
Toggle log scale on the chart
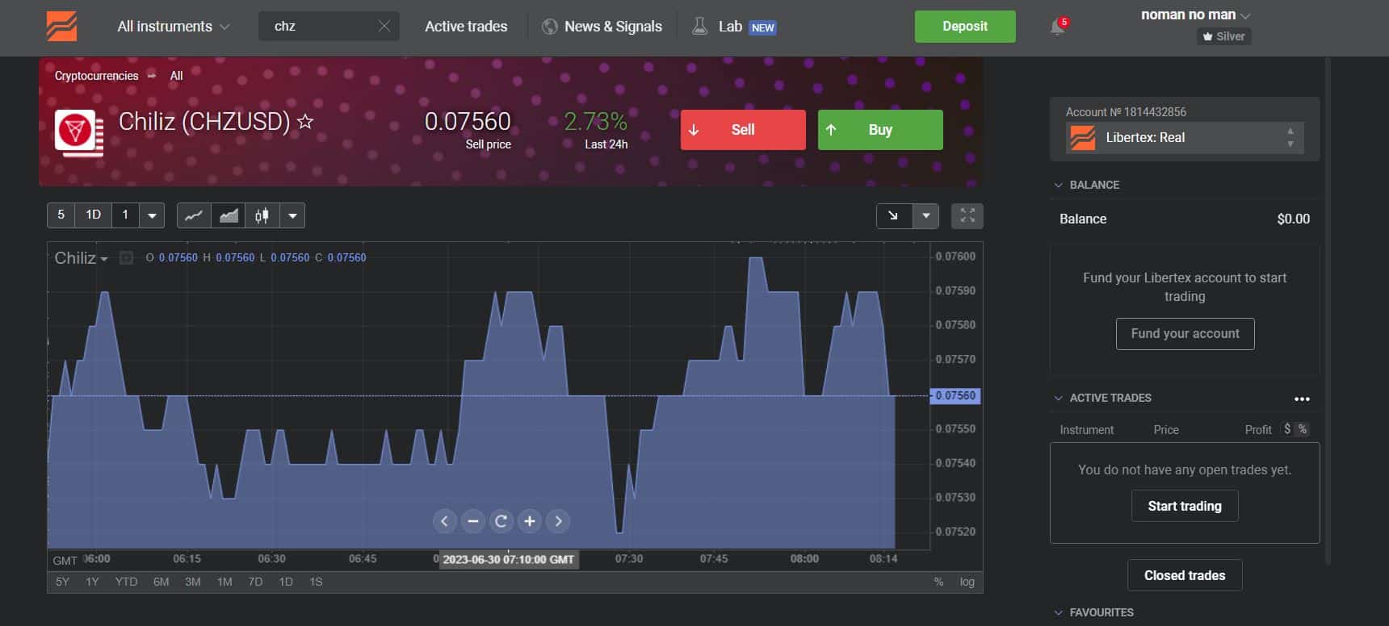point(967,582)
